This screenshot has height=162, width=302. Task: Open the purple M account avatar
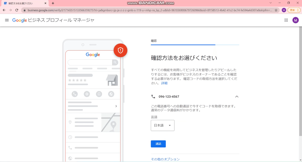(x=295, y=20)
